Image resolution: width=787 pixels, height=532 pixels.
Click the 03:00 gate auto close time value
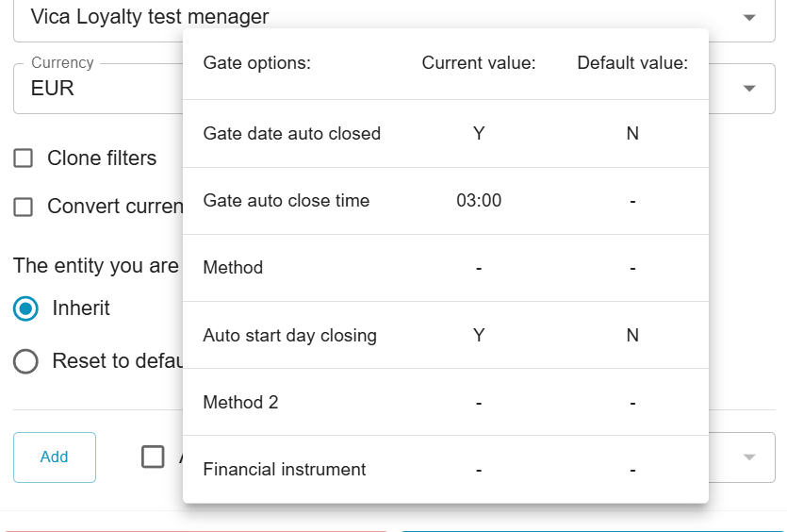click(x=479, y=201)
